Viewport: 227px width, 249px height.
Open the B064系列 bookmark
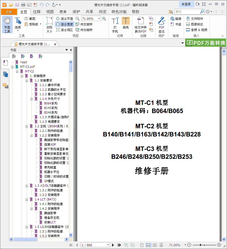click(51, 103)
